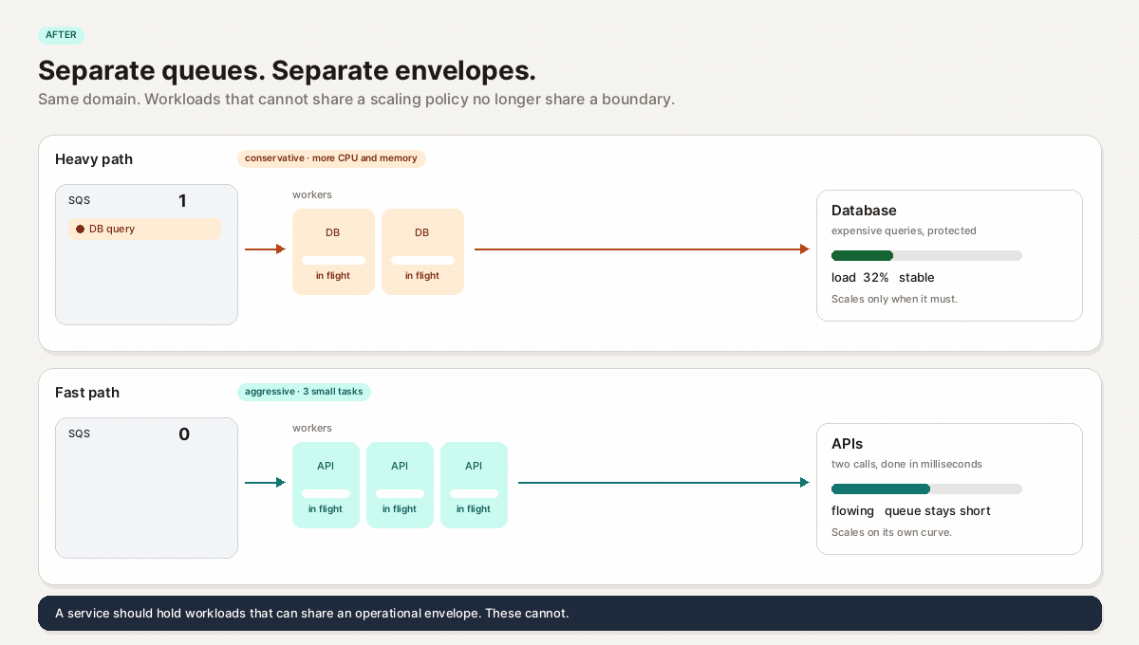Click the 'Heavy path' title
The image size is (1139, 645).
[x=94, y=159]
